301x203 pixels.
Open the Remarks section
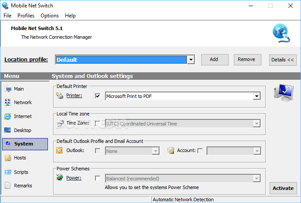(x=25, y=186)
